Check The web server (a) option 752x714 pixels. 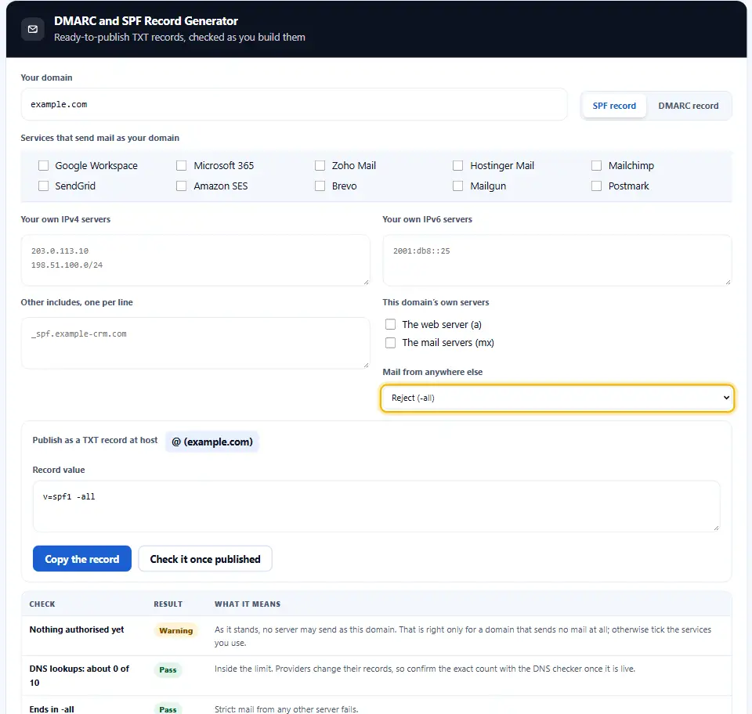point(390,324)
